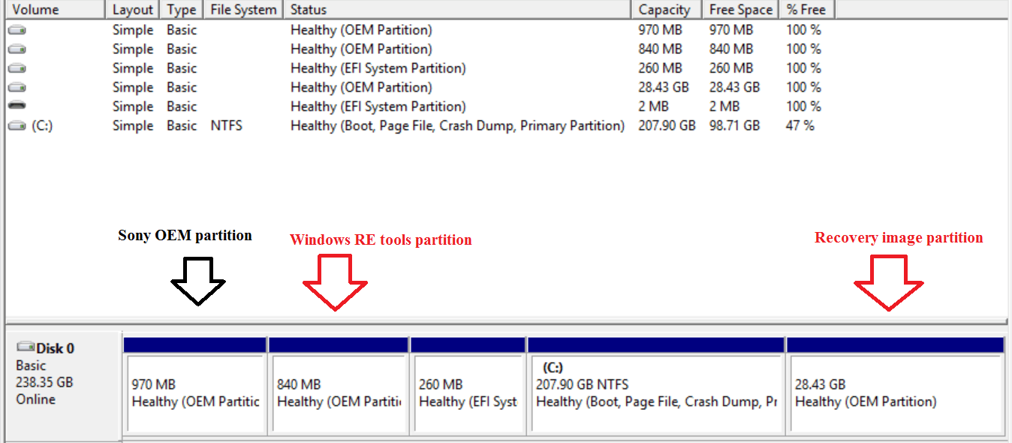This screenshot has height=443, width=1012.
Task: Select the drive icon for the 260 MB EFI volume
Action: pyautogui.click(x=17, y=68)
